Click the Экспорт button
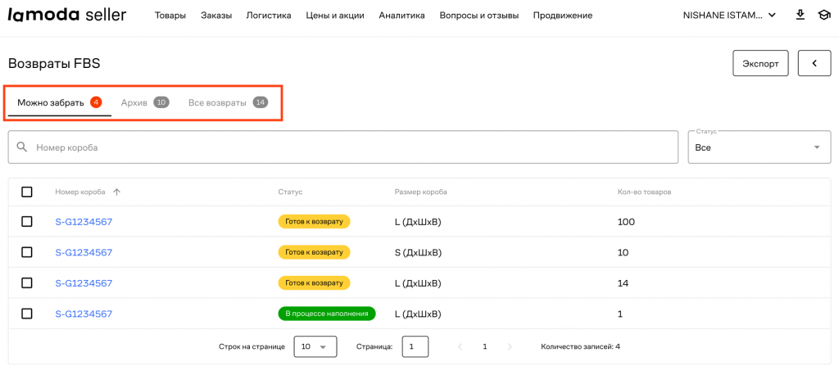Image resolution: width=839 pixels, height=366 pixels. point(760,63)
